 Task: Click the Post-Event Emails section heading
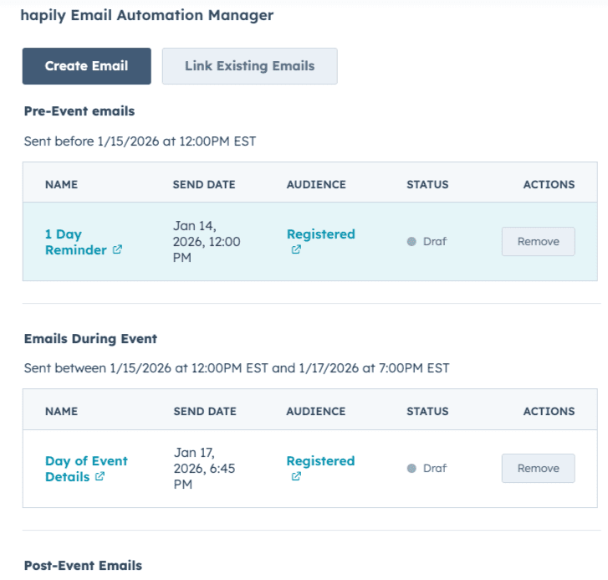(x=83, y=566)
